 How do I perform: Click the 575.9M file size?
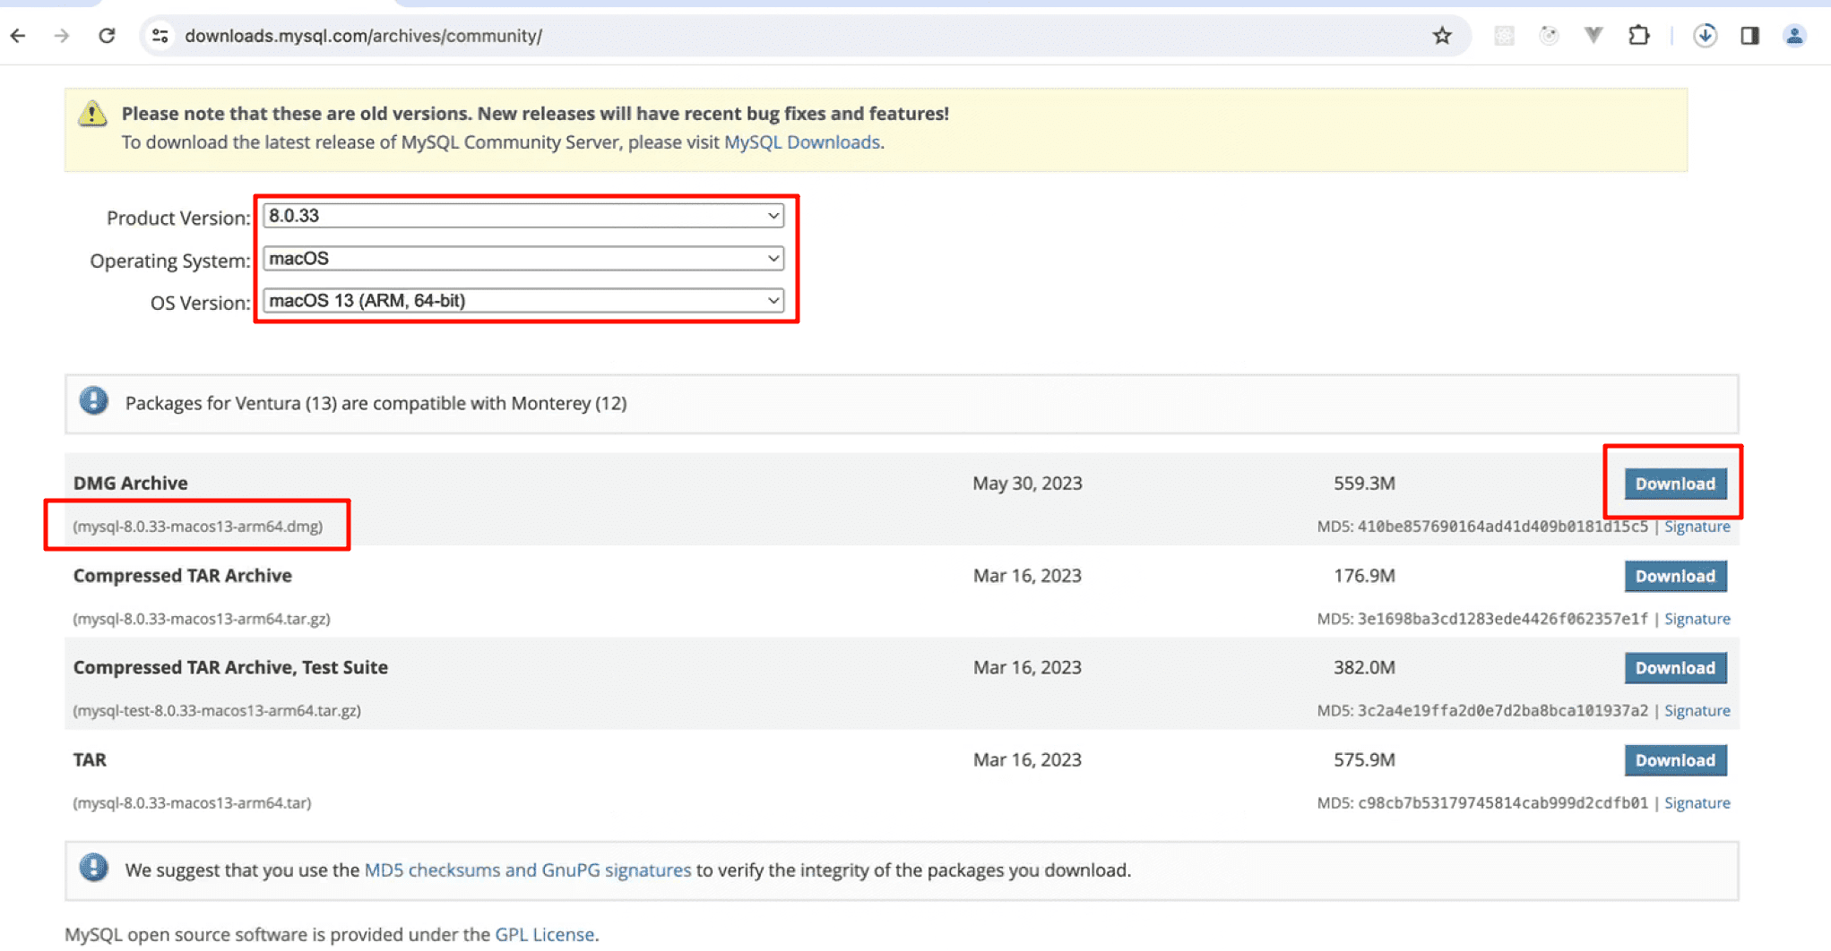coord(1364,760)
